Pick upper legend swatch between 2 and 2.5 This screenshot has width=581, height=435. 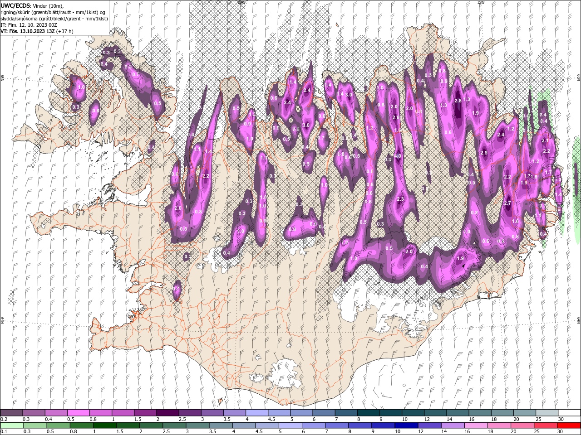click(167, 413)
